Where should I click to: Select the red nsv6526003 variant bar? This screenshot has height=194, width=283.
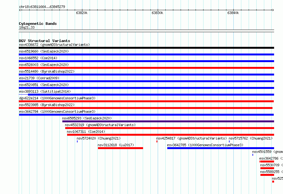pyautogui.click(x=146, y=68)
